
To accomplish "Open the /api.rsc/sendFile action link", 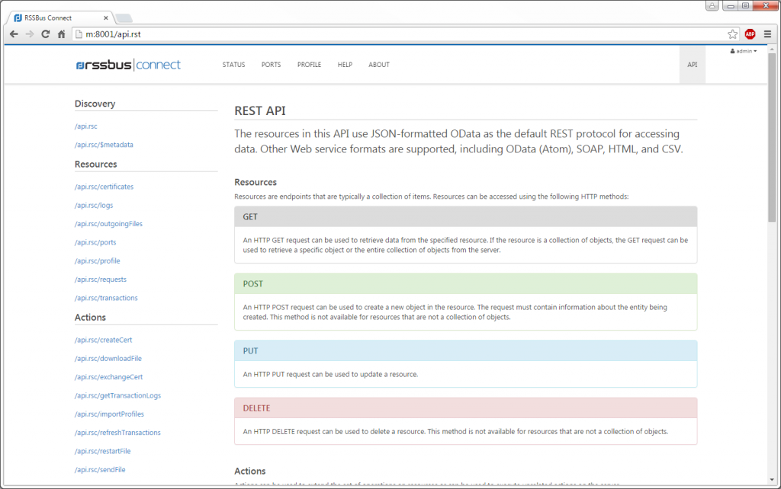I will pyautogui.click(x=100, y=470).
